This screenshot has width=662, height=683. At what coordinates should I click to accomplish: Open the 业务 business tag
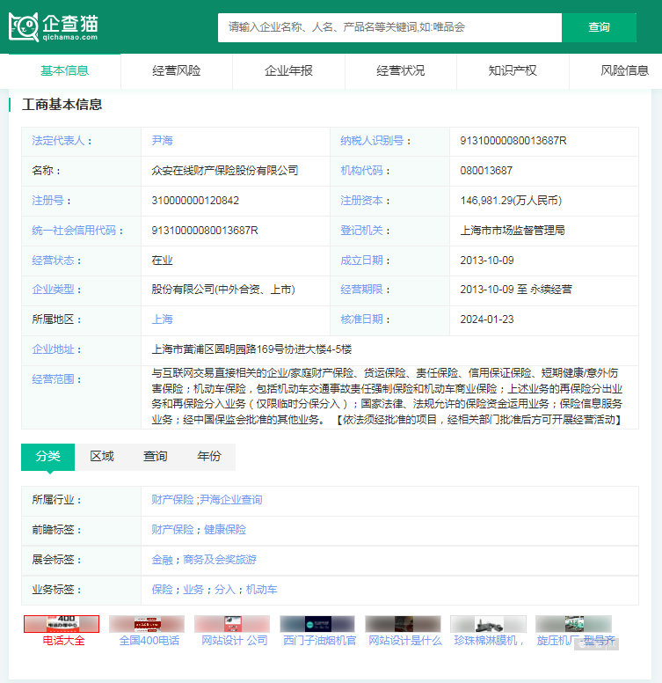(193, 590)
